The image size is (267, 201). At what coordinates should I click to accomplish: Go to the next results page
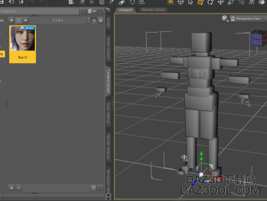tap(26, 20)
